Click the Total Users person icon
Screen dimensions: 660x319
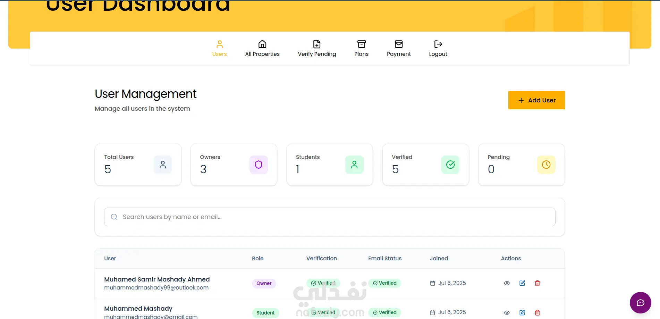click(x=163, y=165)
